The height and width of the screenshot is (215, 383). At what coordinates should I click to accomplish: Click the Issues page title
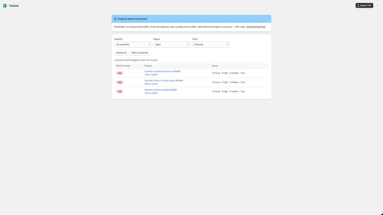tap(14, 6)
